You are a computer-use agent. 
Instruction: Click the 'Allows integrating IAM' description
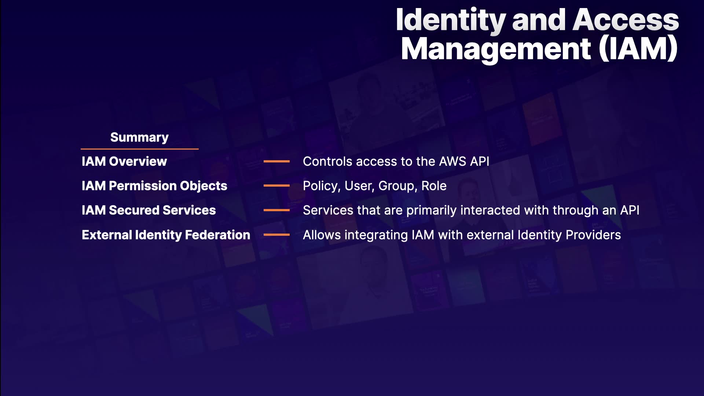pos(368,235)
